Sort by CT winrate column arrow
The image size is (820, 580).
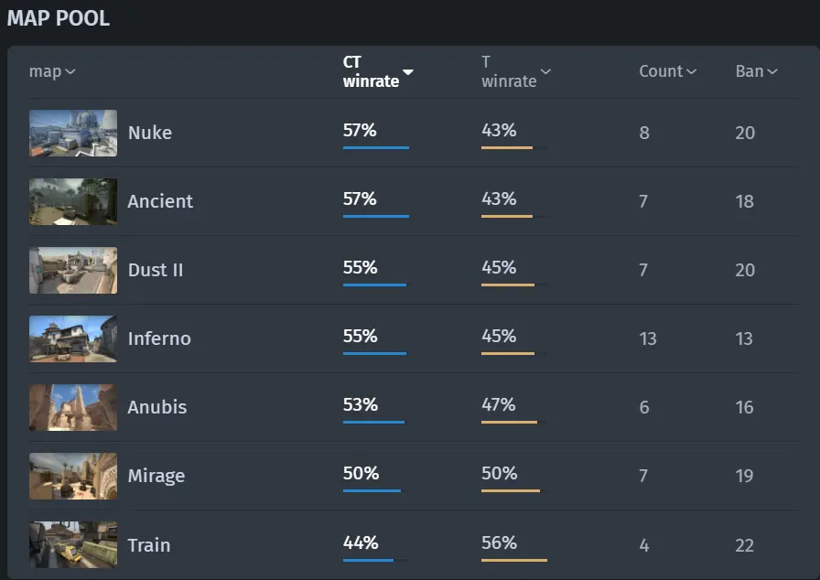(x=408, y=72)
